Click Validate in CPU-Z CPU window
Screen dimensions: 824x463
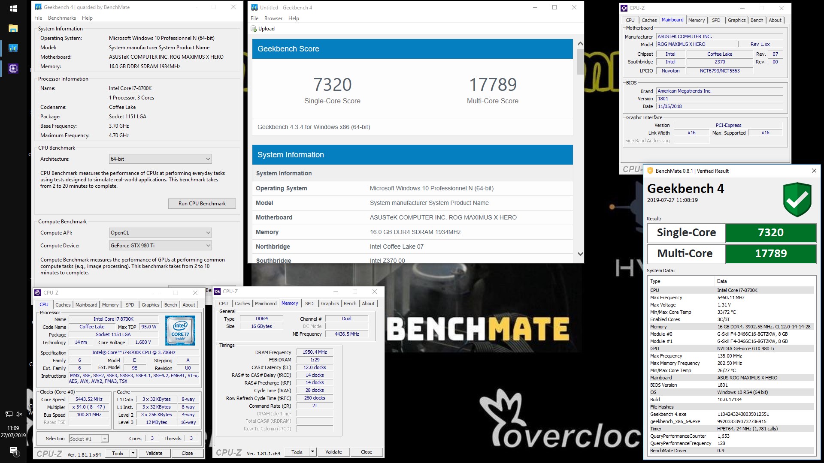pyautogui.click(x=154, y=453)
